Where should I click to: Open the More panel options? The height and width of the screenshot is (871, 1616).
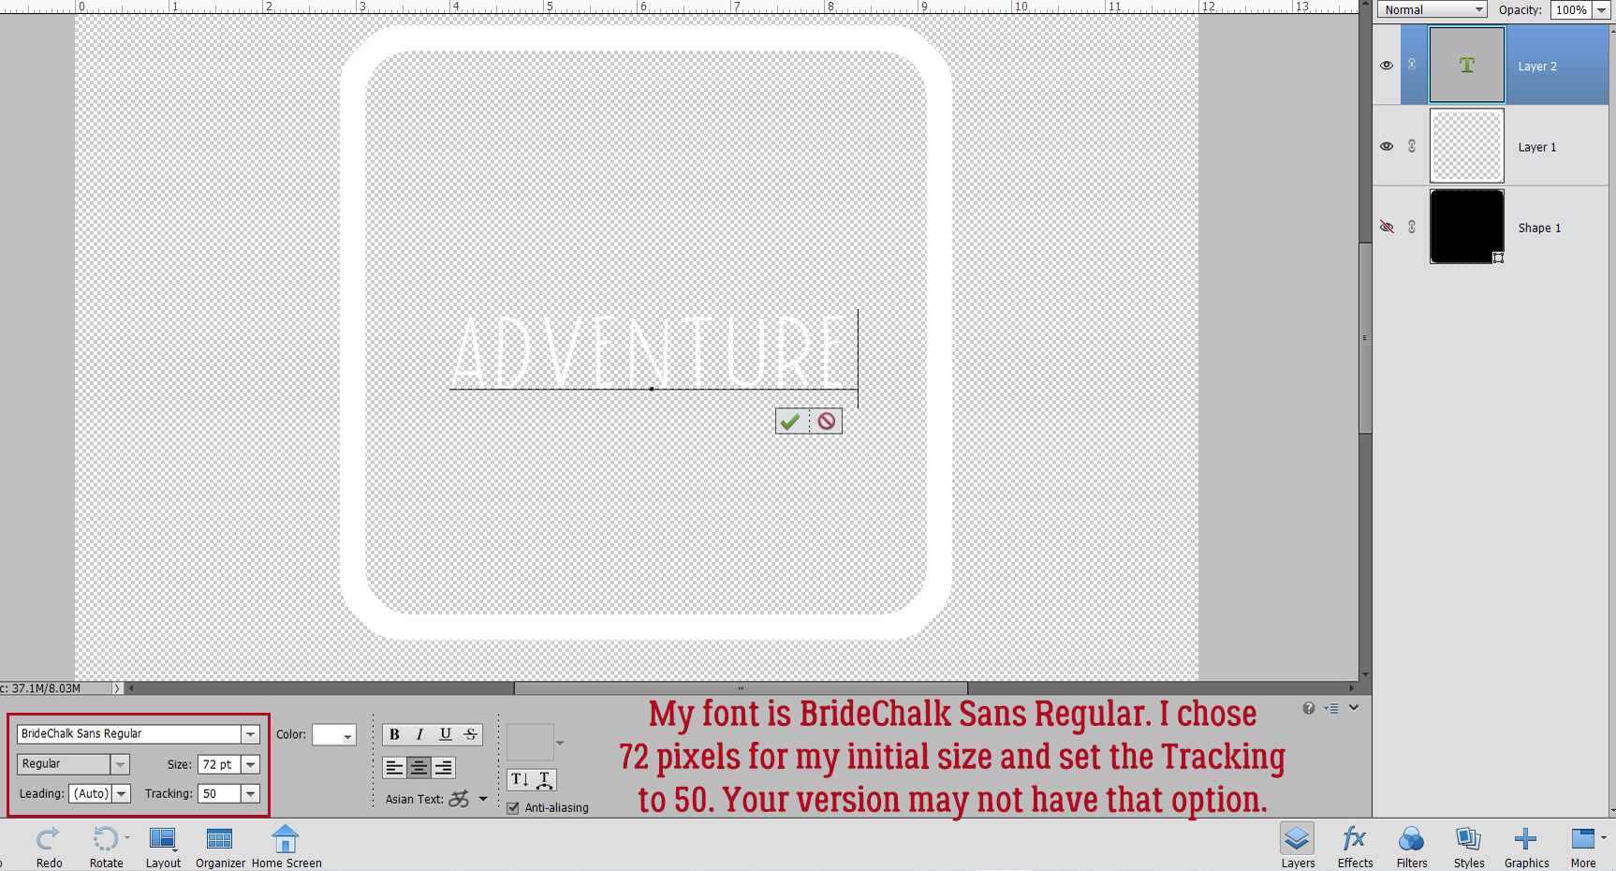(1583, 846)
